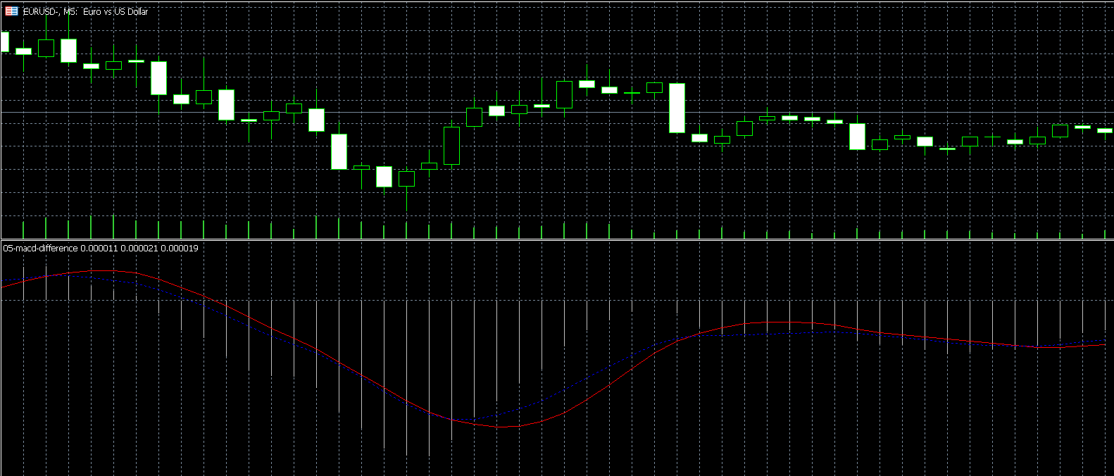Click the "Euro vs US Dollar" description text
The image size is (1114, 476).
click(115, 12)
